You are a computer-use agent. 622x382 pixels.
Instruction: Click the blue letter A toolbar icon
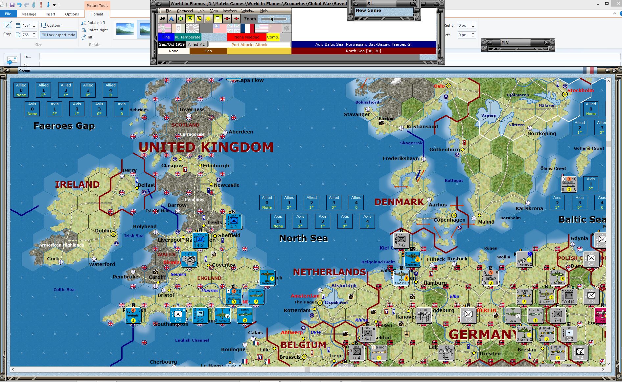171,19
